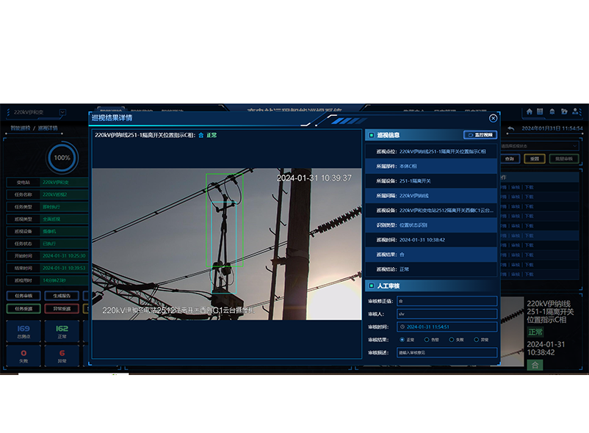Click the 批量审核 batch review button
The image size is (589, 433).
click(x=563, y=158)
